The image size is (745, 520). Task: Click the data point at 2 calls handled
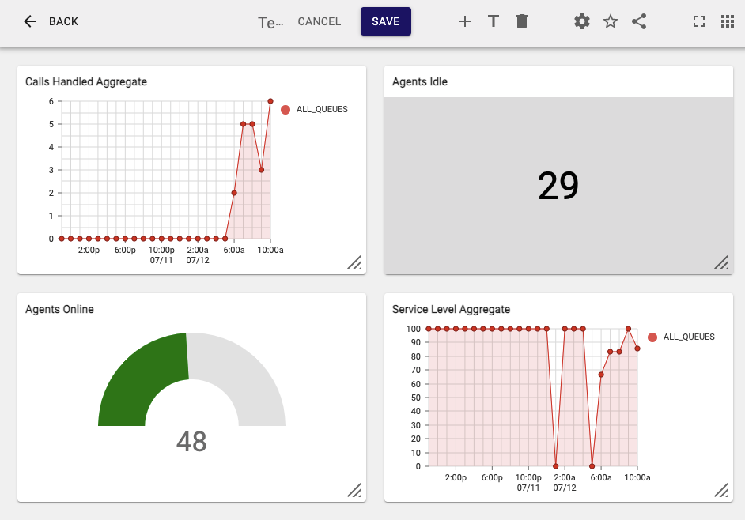(234, 193)
